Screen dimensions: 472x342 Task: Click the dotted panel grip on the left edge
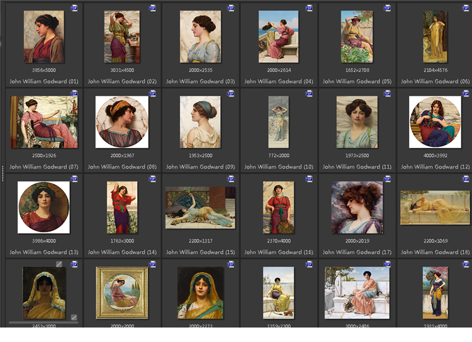(3, 173)
